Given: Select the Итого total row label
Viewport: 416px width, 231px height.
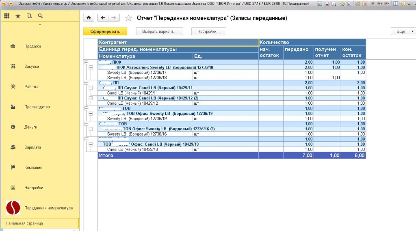Looking at the screenshot, I should click(106, 155).
